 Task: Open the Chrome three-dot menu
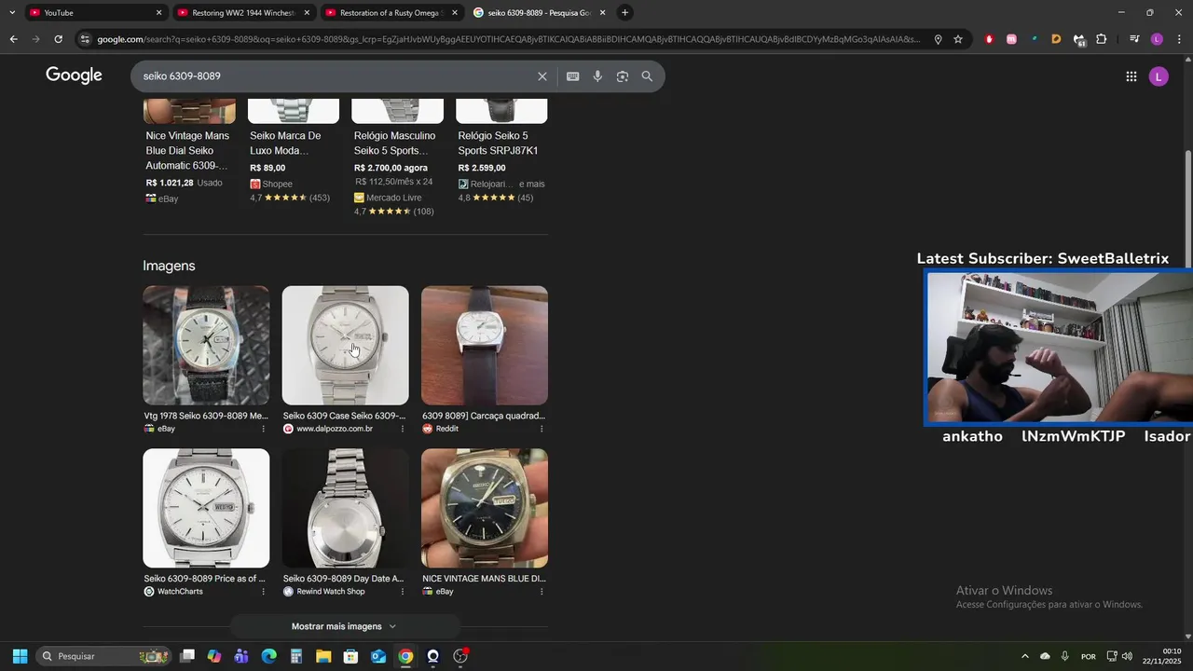tap(1180, 39)
